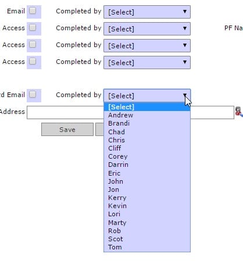
Task: Click the user icon beside Address field
Action: [239, 112]
